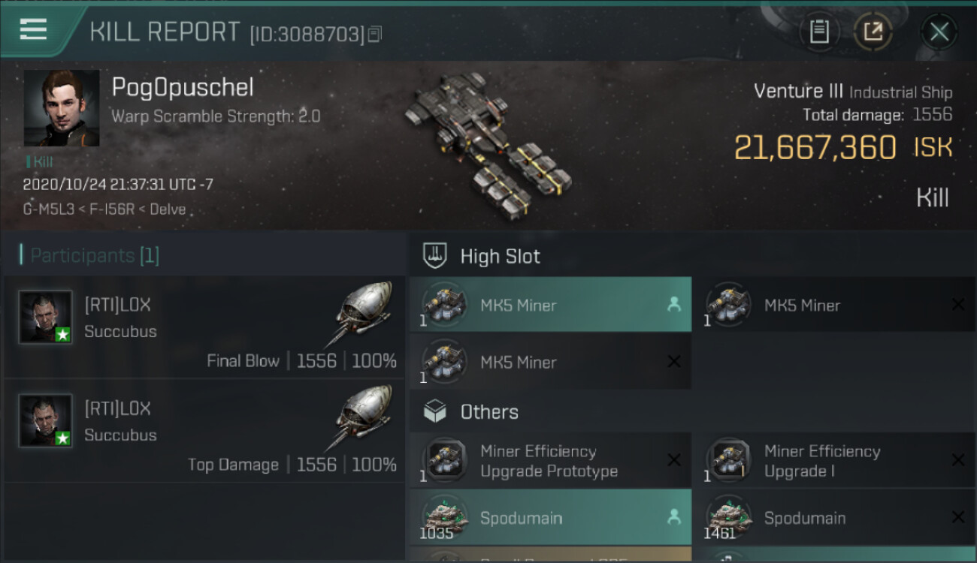Open the hamburger menu
This screenshot has height=563, width=977.
pos(33,30)
